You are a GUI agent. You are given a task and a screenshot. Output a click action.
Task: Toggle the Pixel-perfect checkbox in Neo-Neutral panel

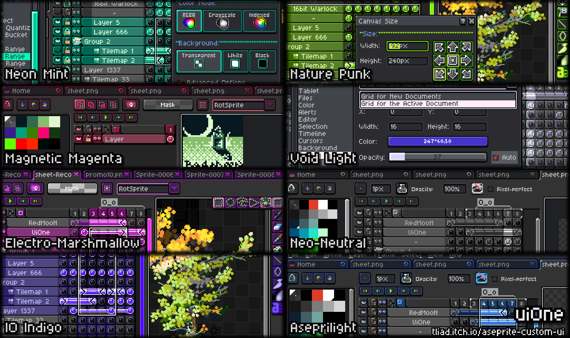(x=490, y=189)
